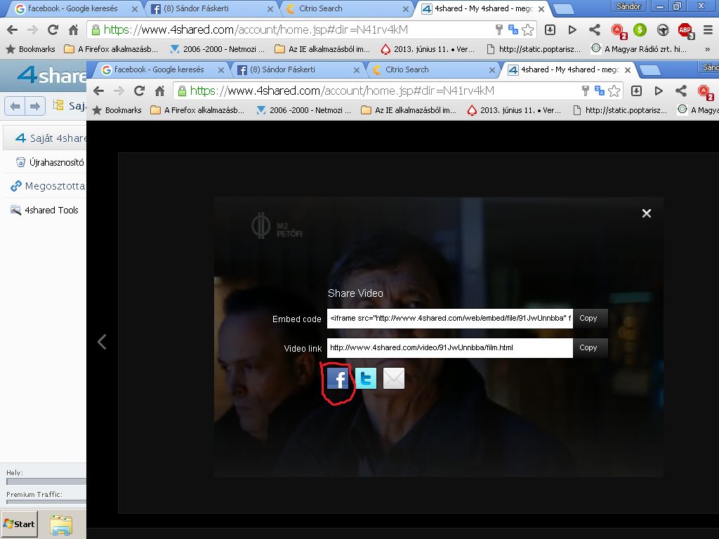Image resolution: width=719 pixels, height=539 pixels.
Task: Open the Bookmarks star in outer bookmarks bar
Action: [30, 49]
